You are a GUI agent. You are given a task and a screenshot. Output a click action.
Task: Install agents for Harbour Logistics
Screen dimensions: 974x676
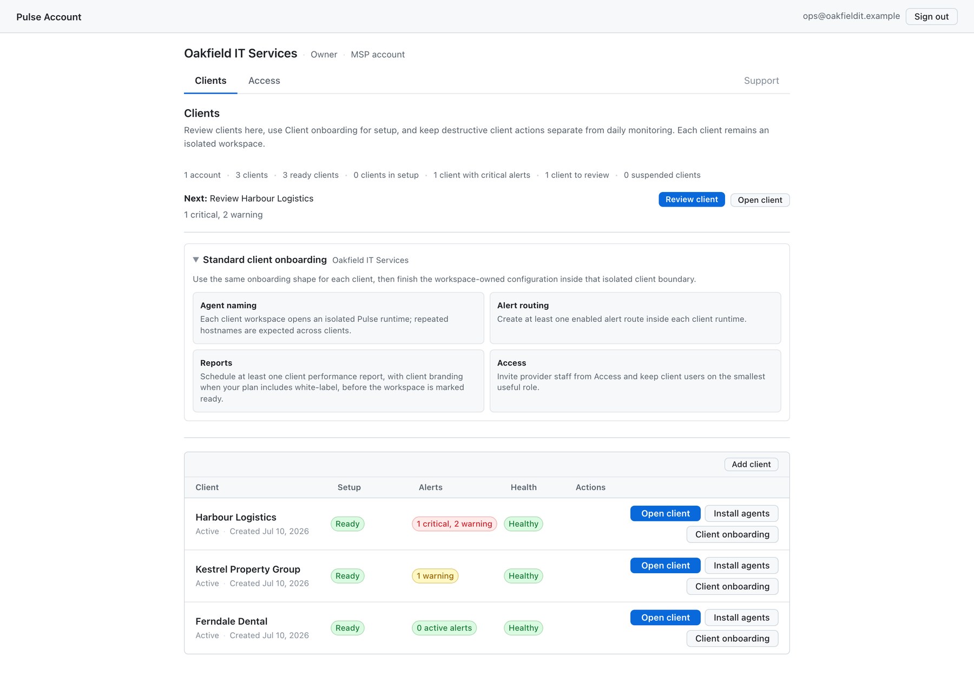click(741, 514)
